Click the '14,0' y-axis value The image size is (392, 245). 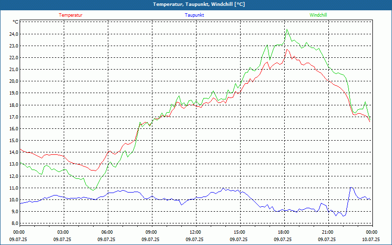[14, 152]
